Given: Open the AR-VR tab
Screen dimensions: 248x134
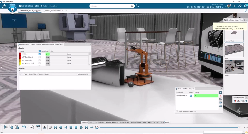Looking at the screenshot, I should tap(150, 122).
